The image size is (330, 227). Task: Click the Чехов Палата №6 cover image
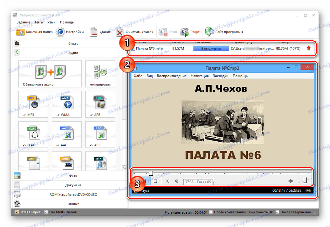coord(223,122)
